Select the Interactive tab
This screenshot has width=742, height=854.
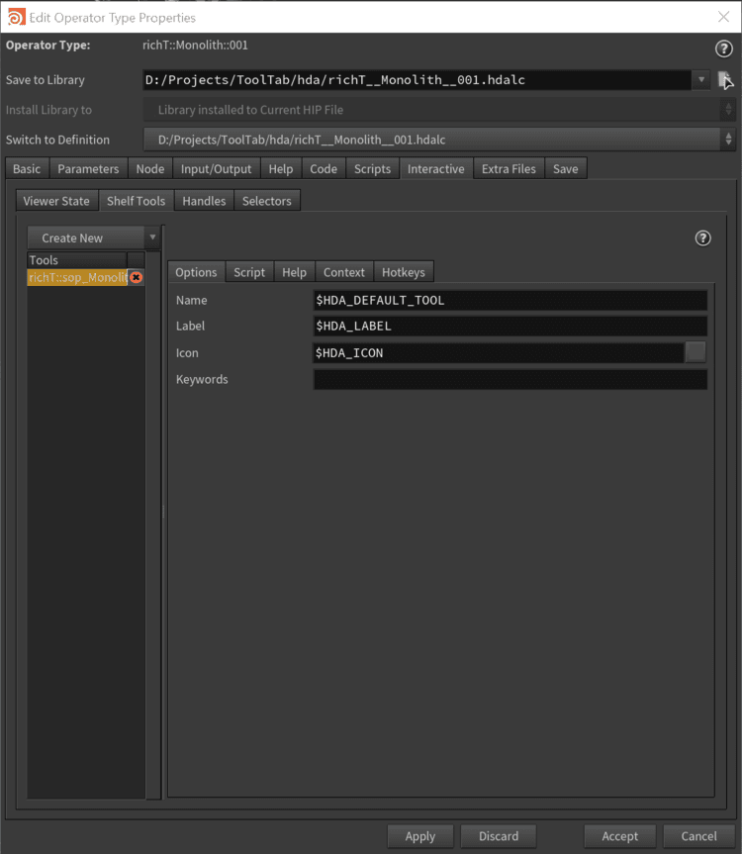click(x=436, y=169)
